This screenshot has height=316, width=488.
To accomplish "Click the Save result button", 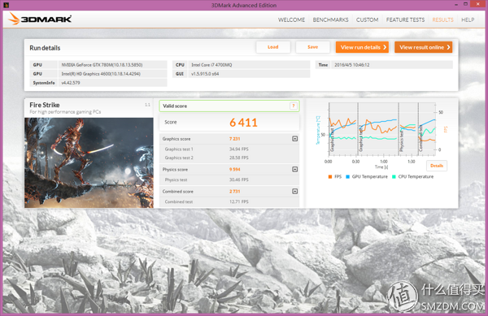I will coord(313,47).
